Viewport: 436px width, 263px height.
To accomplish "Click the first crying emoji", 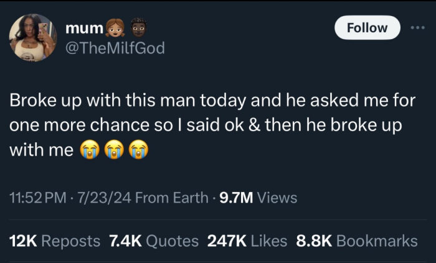I will coord(90,150).
